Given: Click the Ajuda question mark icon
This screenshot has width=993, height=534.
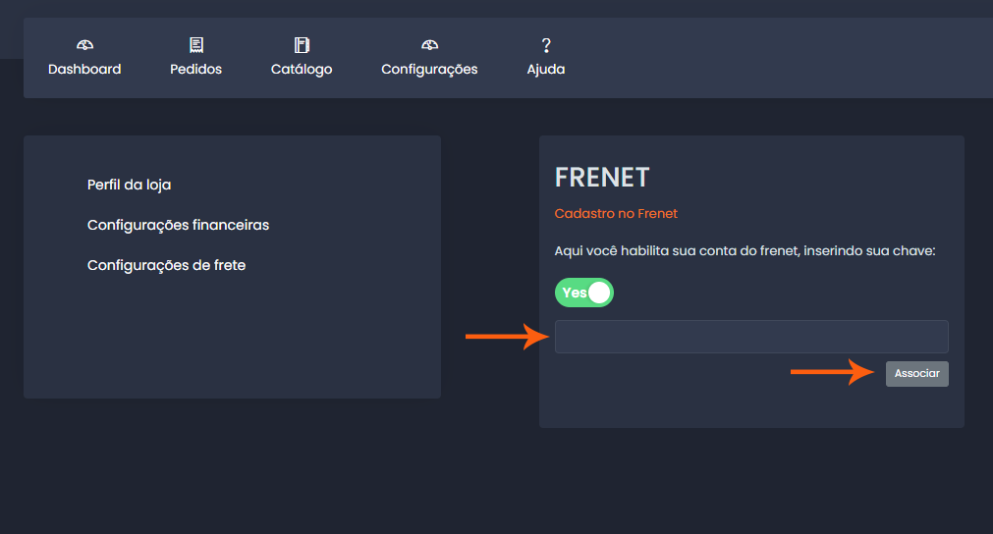Looking at the screenshot, I should coord(546,45).
